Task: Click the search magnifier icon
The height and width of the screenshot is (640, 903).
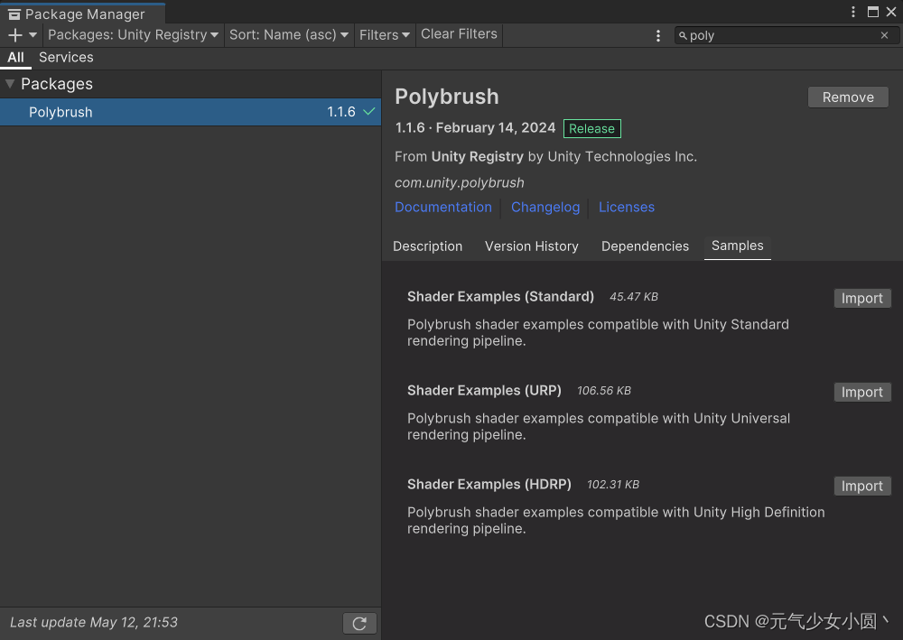Action: [683, 36]
